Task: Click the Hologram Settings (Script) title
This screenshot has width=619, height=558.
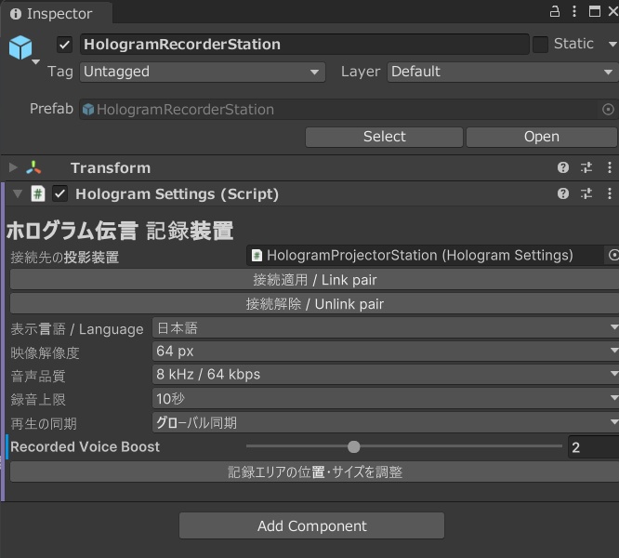Action: tap(177, 193)
